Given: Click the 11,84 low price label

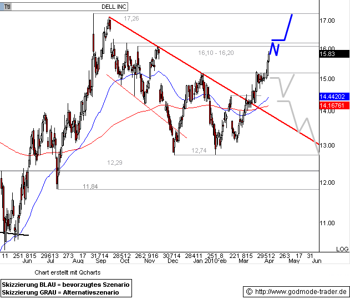Looking at the screenshot, I should coord(90,186).
